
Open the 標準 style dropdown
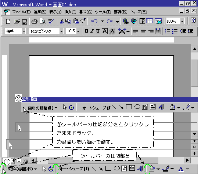(24, 31)
